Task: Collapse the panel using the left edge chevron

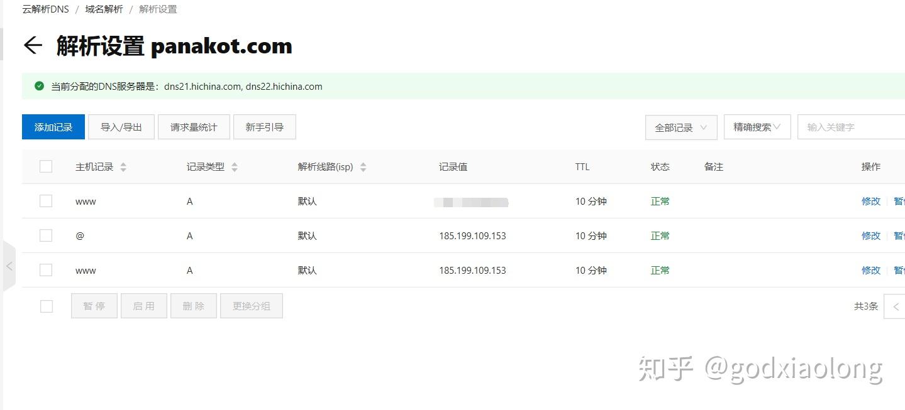Action: [9, 266]
